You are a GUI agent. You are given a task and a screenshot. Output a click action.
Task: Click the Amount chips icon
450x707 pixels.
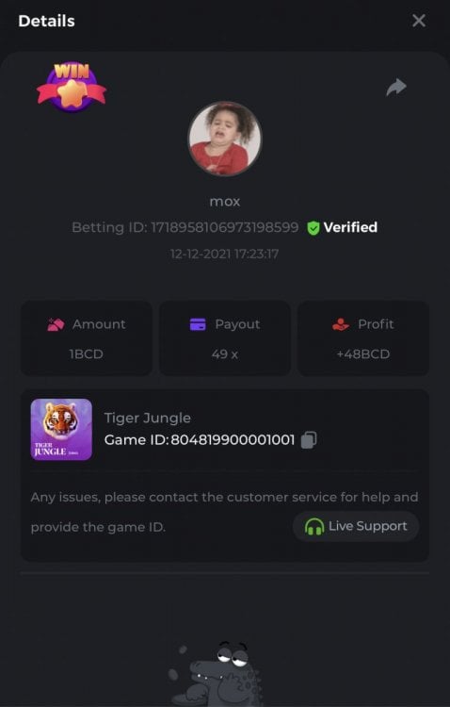coord(56,324)
